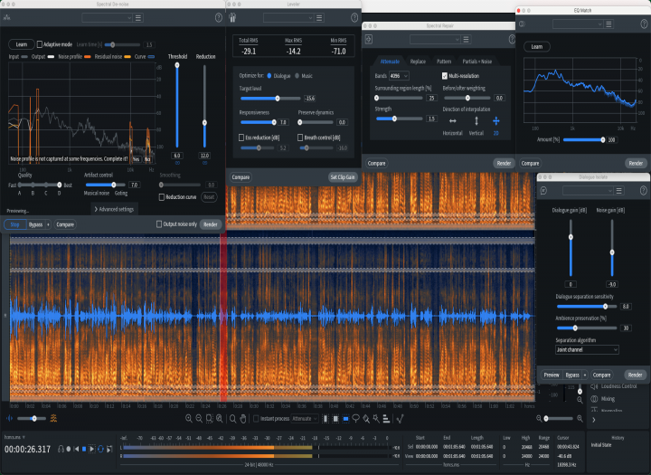Select the time selection tool
Viewport: 651px width, 475px height.
tap(325, 419)
